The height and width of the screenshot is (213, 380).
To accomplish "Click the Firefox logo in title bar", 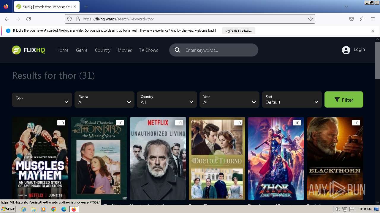I will coord(6,7).
